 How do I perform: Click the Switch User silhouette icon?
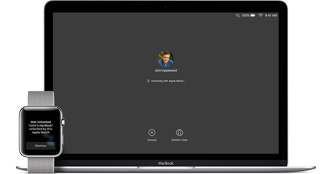(x=179, y=132)
